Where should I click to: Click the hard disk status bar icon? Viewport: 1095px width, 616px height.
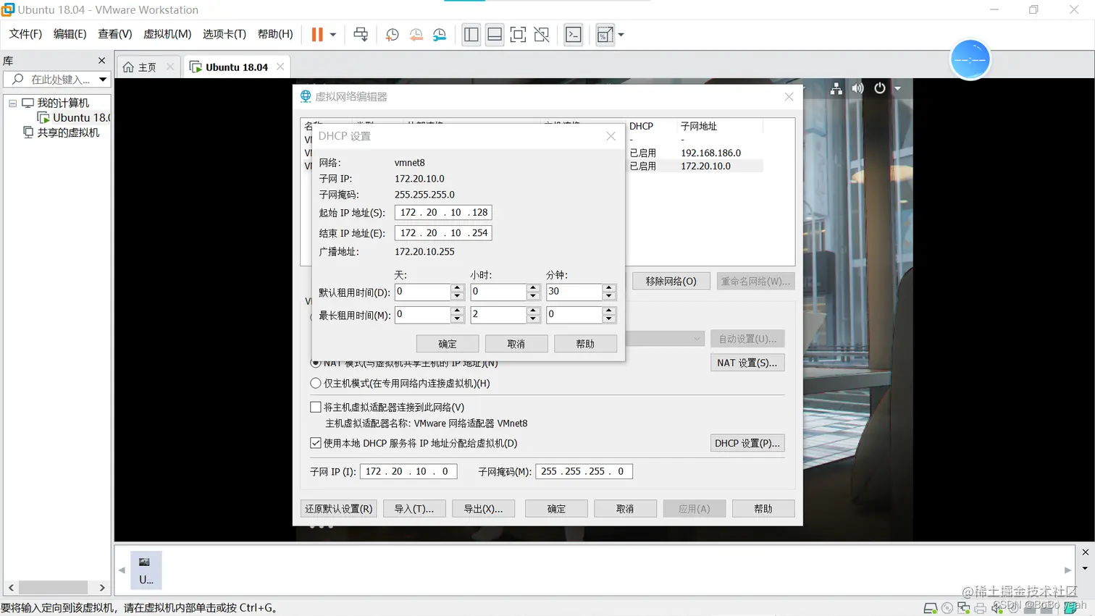pyautogui.click(x=931, y=608)
